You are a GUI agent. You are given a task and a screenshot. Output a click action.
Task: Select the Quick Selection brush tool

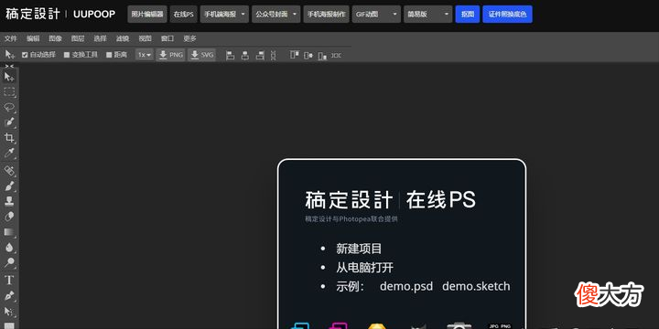9,122
